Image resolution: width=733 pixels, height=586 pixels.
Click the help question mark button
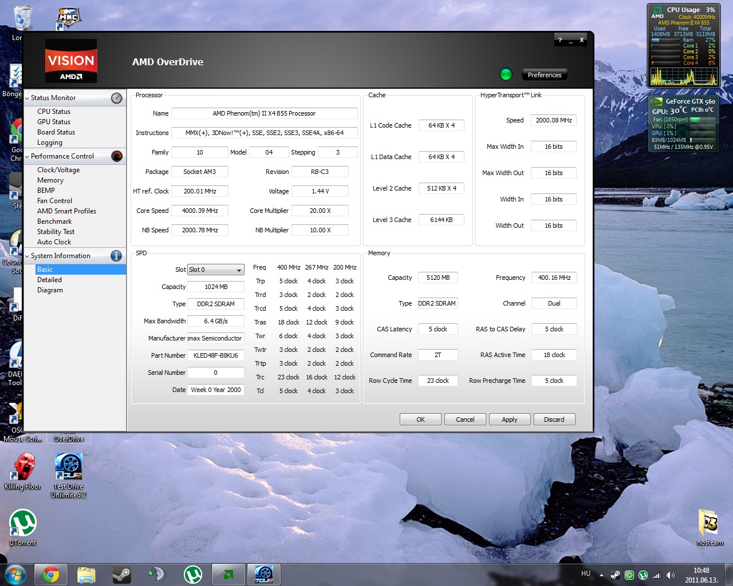click(x=560, y=40)
